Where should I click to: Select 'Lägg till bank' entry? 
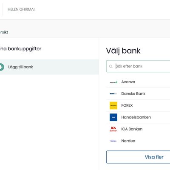(49, 67)
